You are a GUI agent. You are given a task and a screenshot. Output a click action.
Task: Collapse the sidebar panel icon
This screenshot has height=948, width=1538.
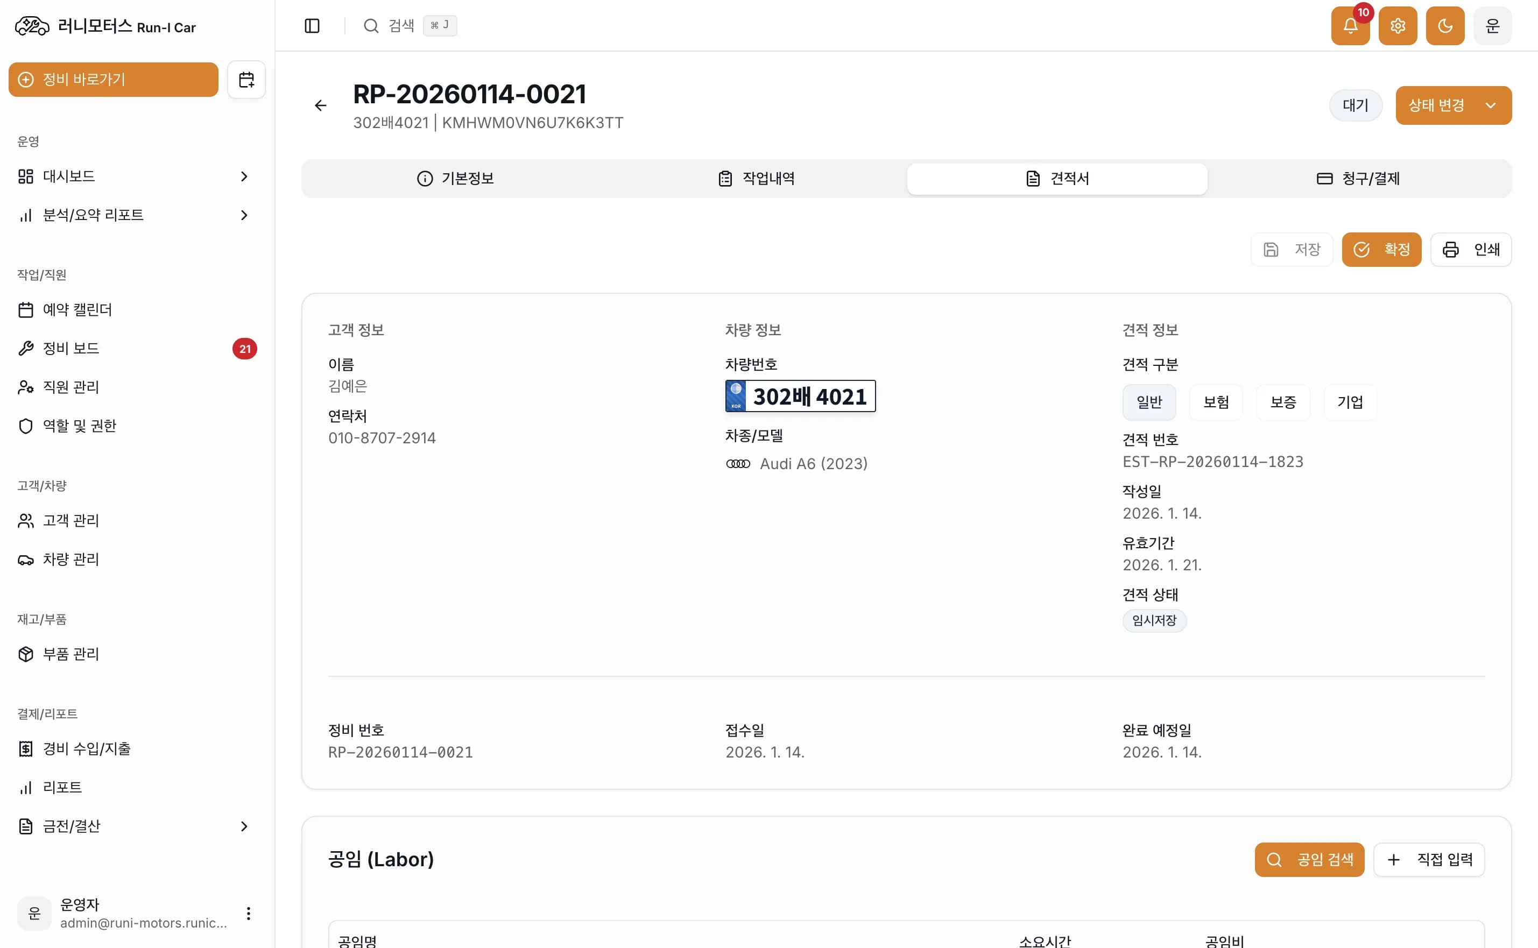tap(312, 26)
